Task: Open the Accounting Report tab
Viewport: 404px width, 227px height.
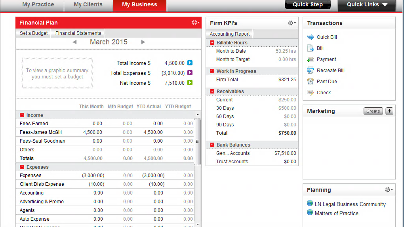Action: (230, 34)
